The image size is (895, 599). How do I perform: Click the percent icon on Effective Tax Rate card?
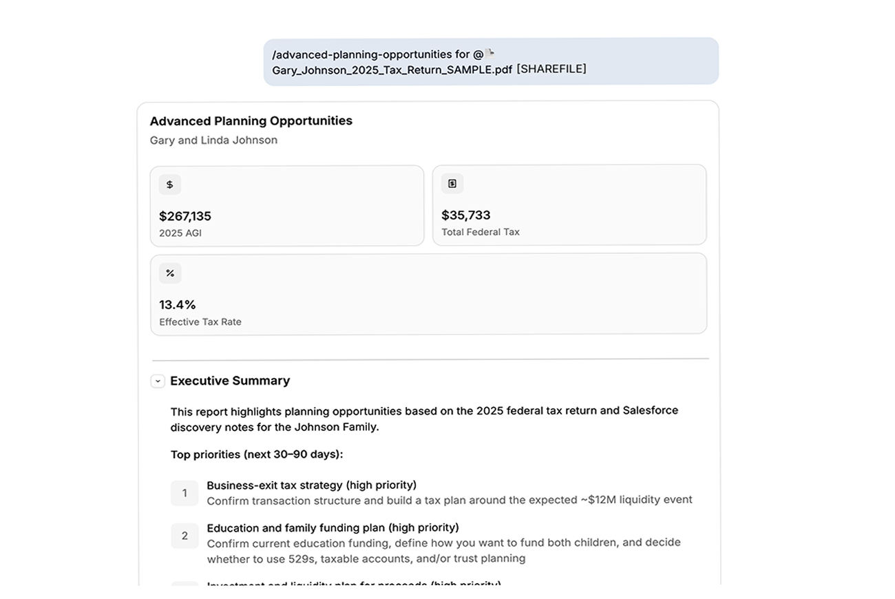coord(170,273)
